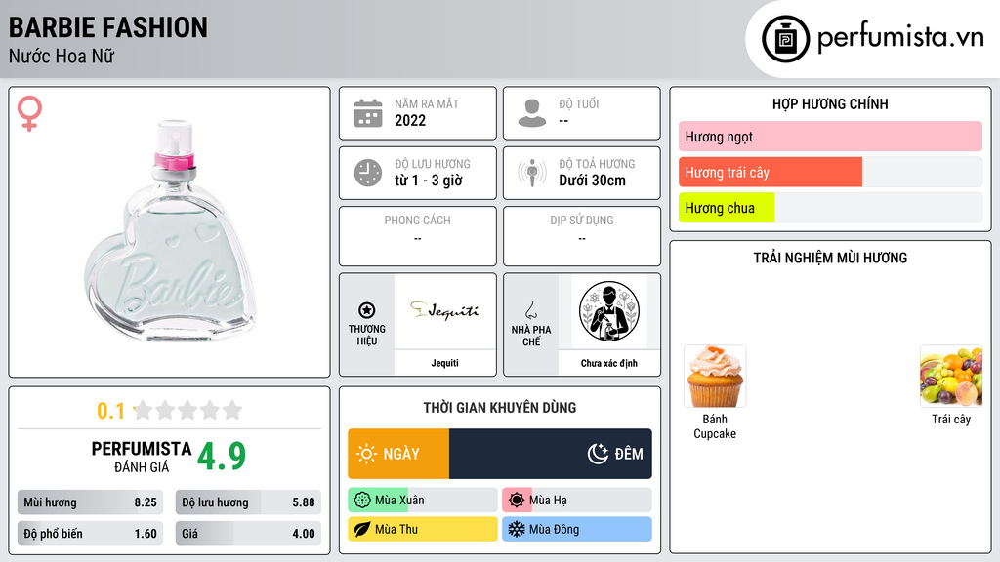Click the Hương ngọt accord bar
Screen dimensions: 1000x562
830,137
